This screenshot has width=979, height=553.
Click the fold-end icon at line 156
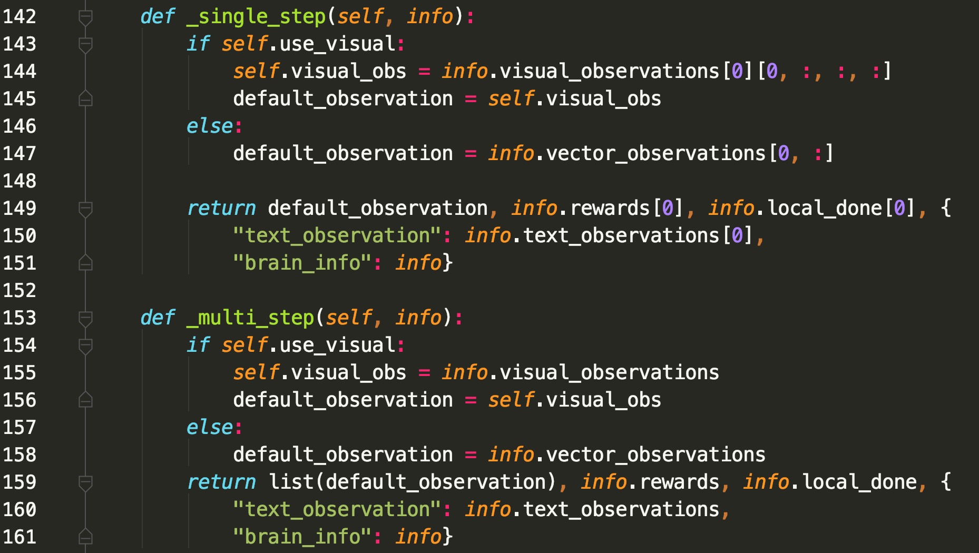tap(84, 399)
